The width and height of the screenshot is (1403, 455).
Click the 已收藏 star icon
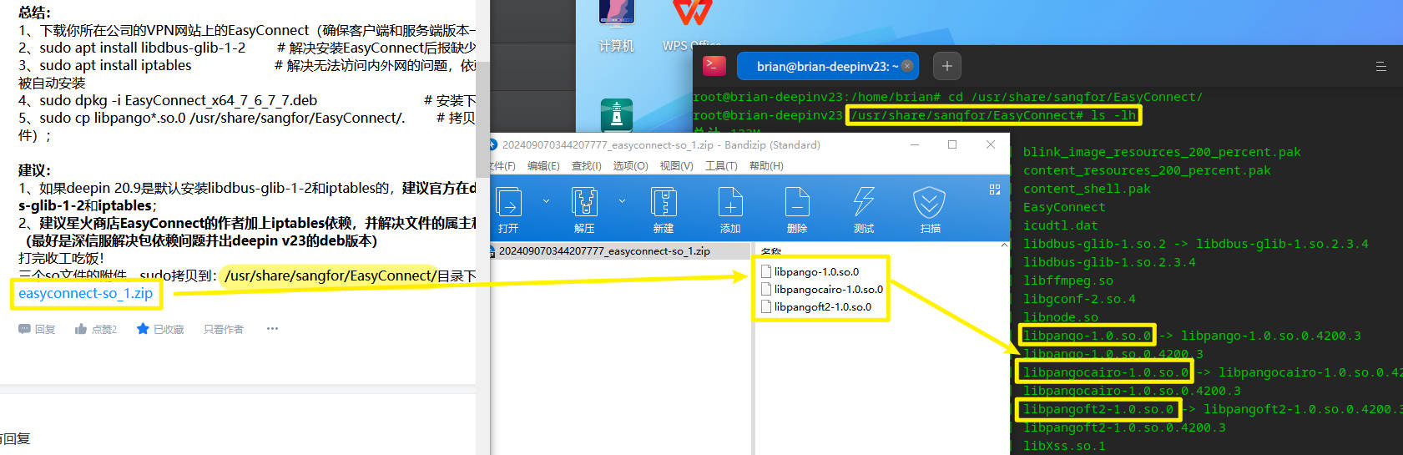143,329
